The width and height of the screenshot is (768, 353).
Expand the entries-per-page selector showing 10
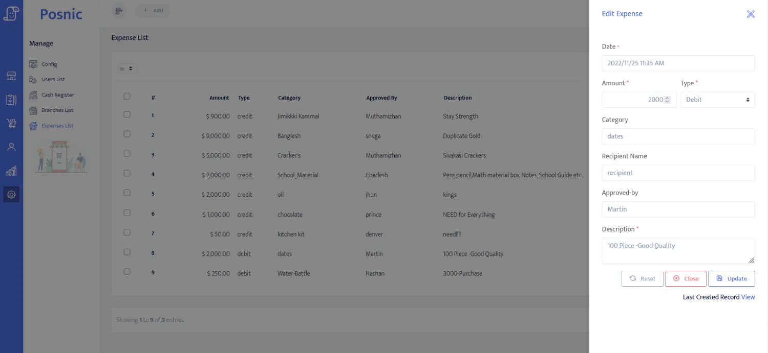[127, 68]
